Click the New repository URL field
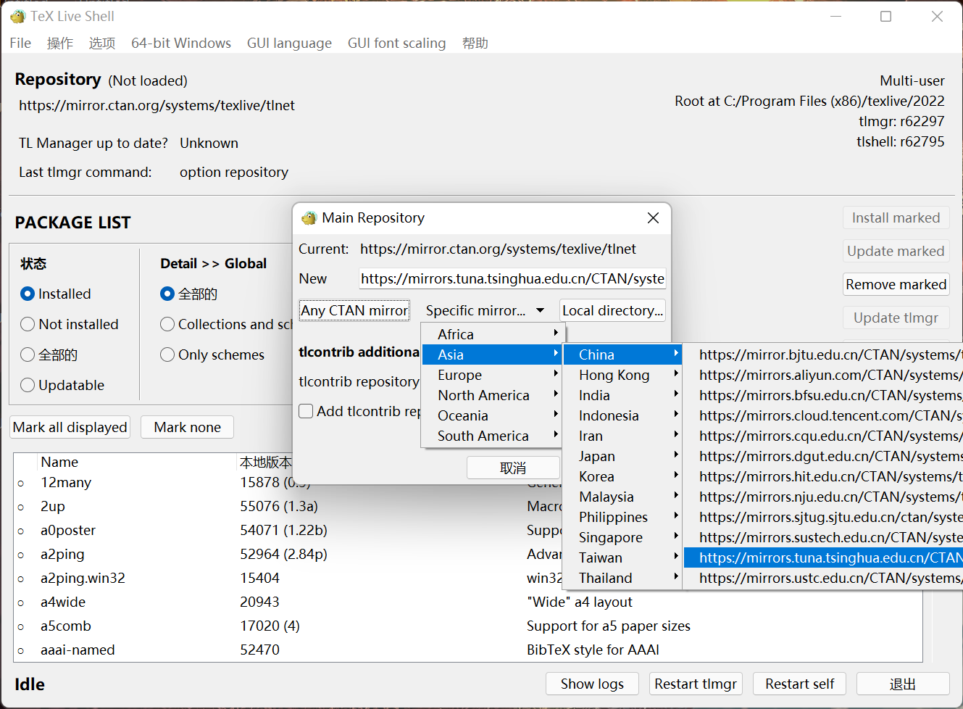This screenshot has width=963, height=709. [x=512, y=278]
